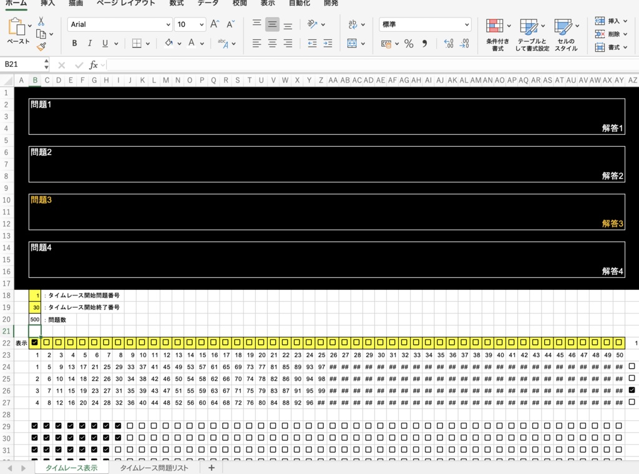
Task: Click the font color A
Action: [192, 43]
